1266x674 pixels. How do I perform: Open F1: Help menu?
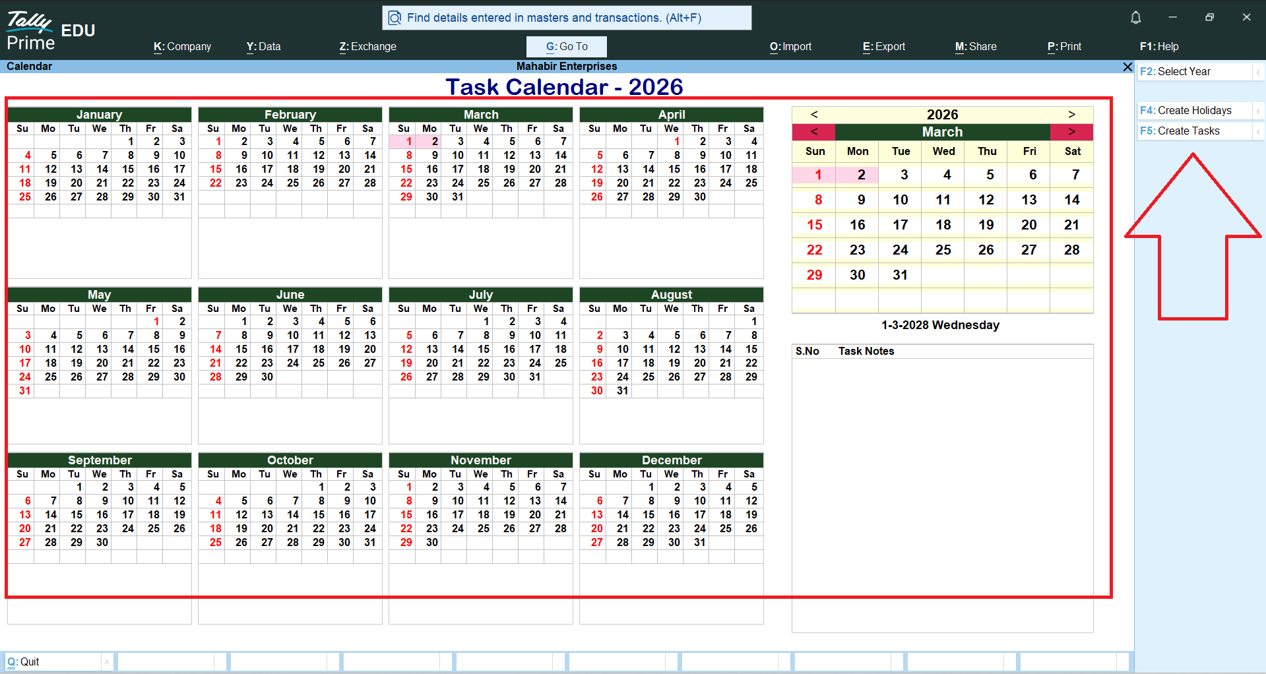(x=1159, y=47)
